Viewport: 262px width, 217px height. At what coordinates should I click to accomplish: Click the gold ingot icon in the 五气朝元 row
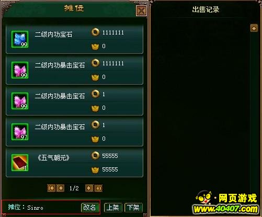click(95, 170)
